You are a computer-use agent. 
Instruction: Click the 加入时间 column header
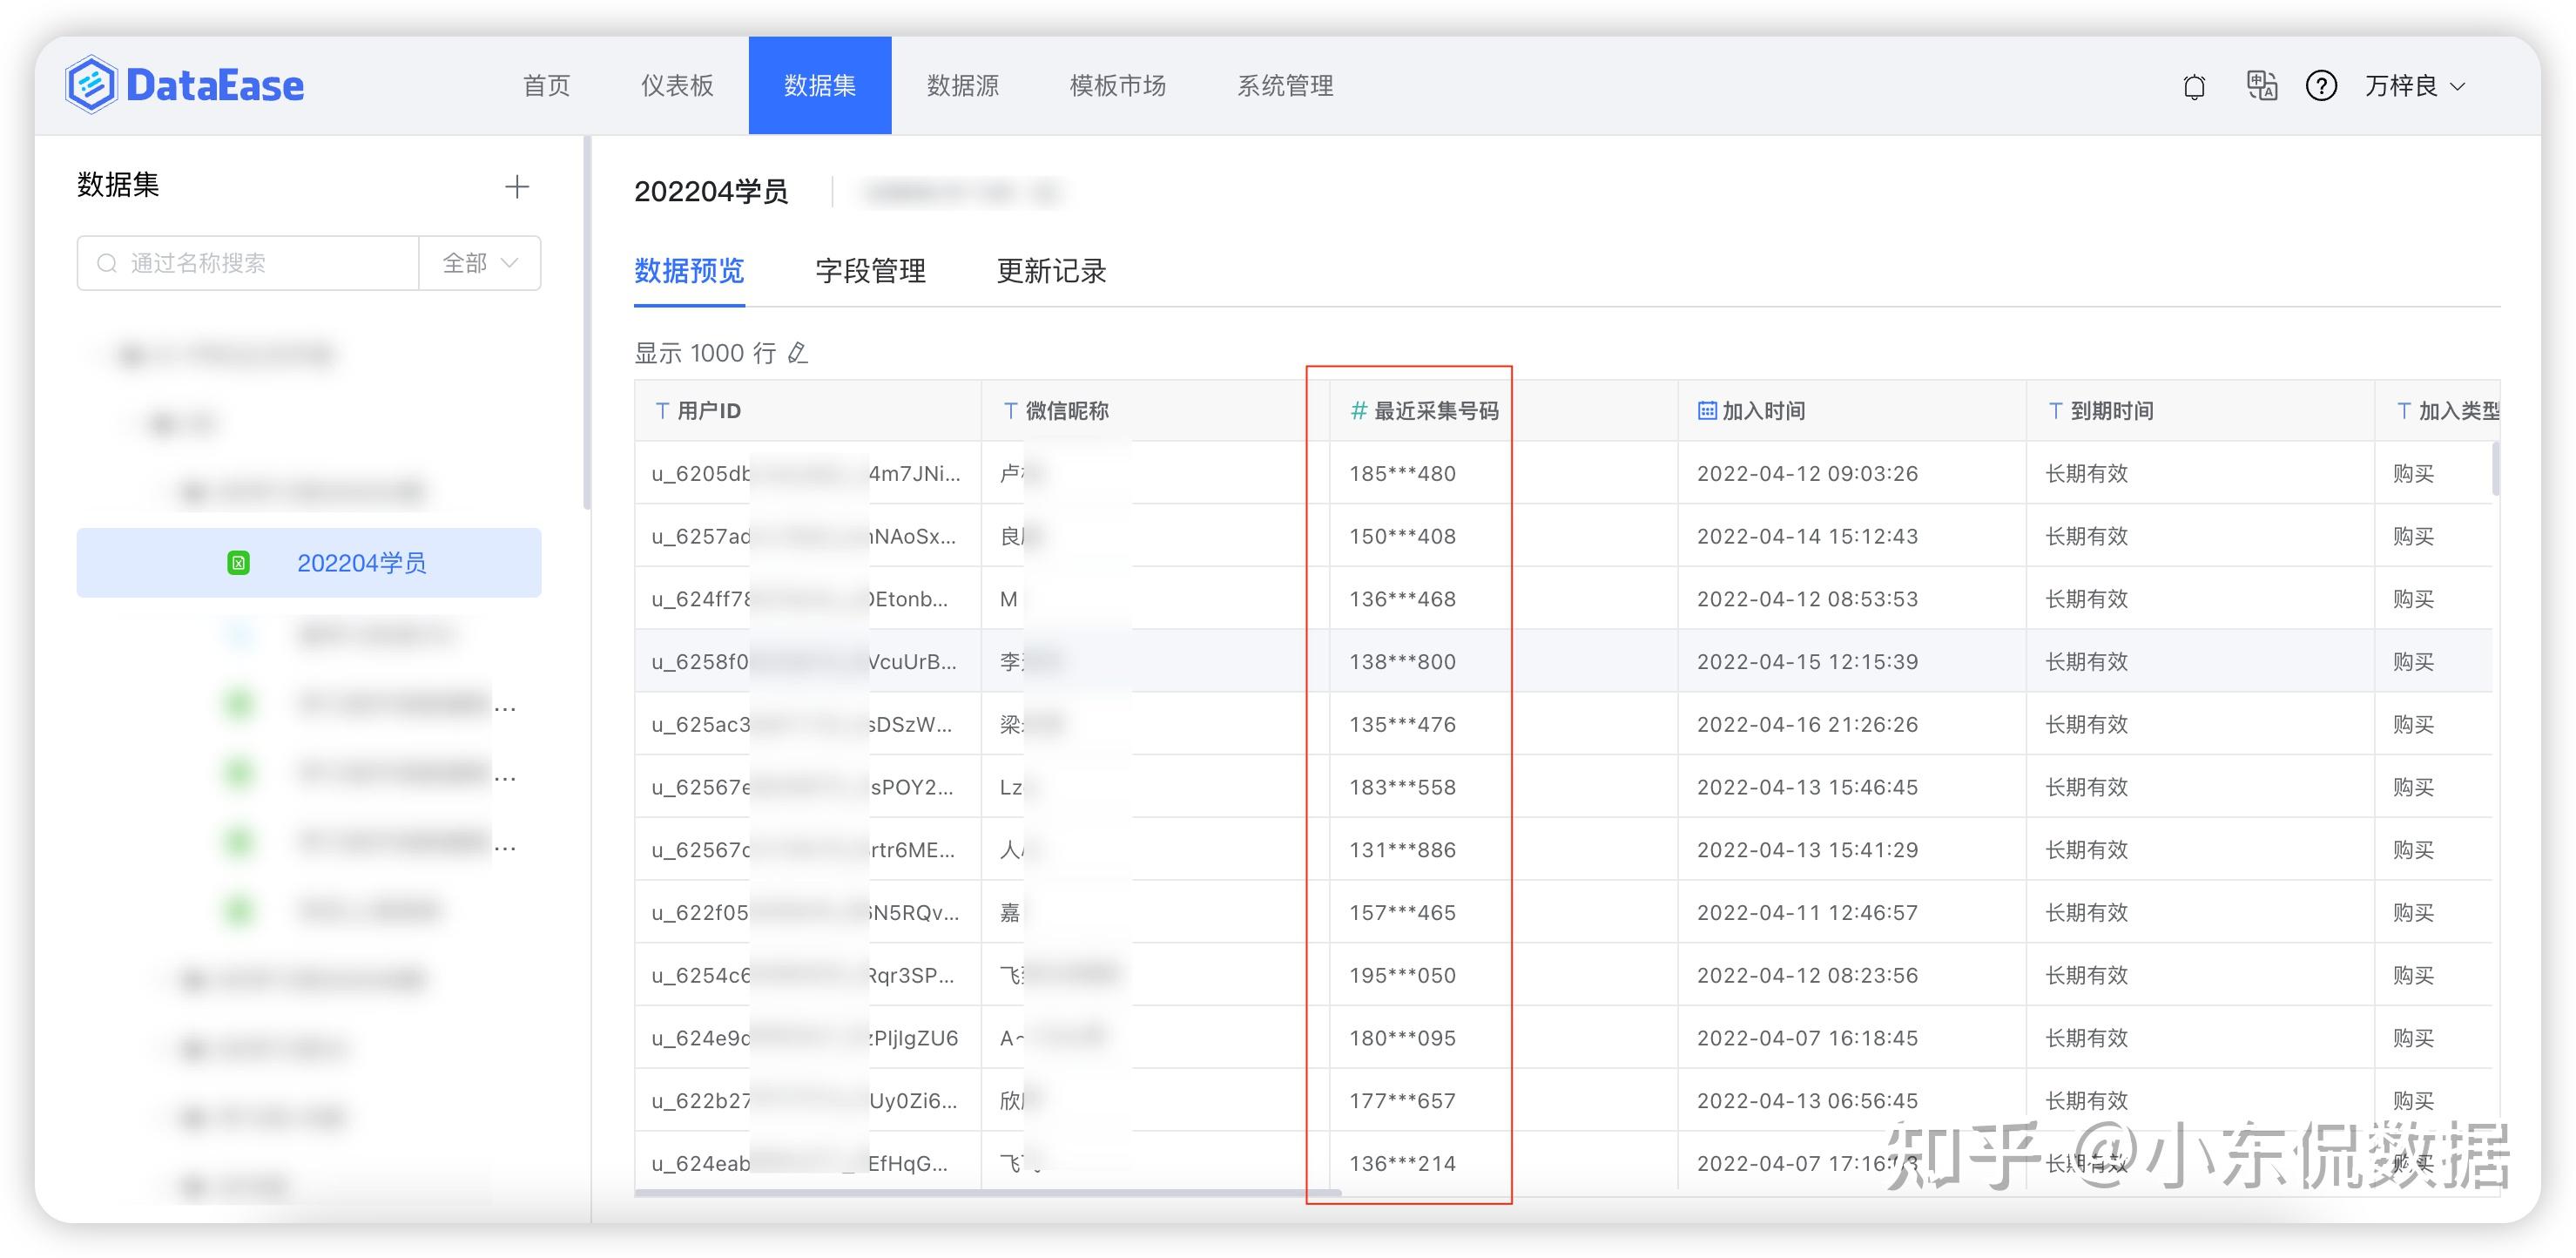(1852, 411)
